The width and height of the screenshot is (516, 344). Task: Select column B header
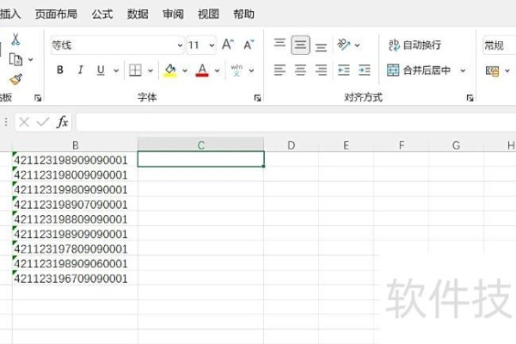76,144
